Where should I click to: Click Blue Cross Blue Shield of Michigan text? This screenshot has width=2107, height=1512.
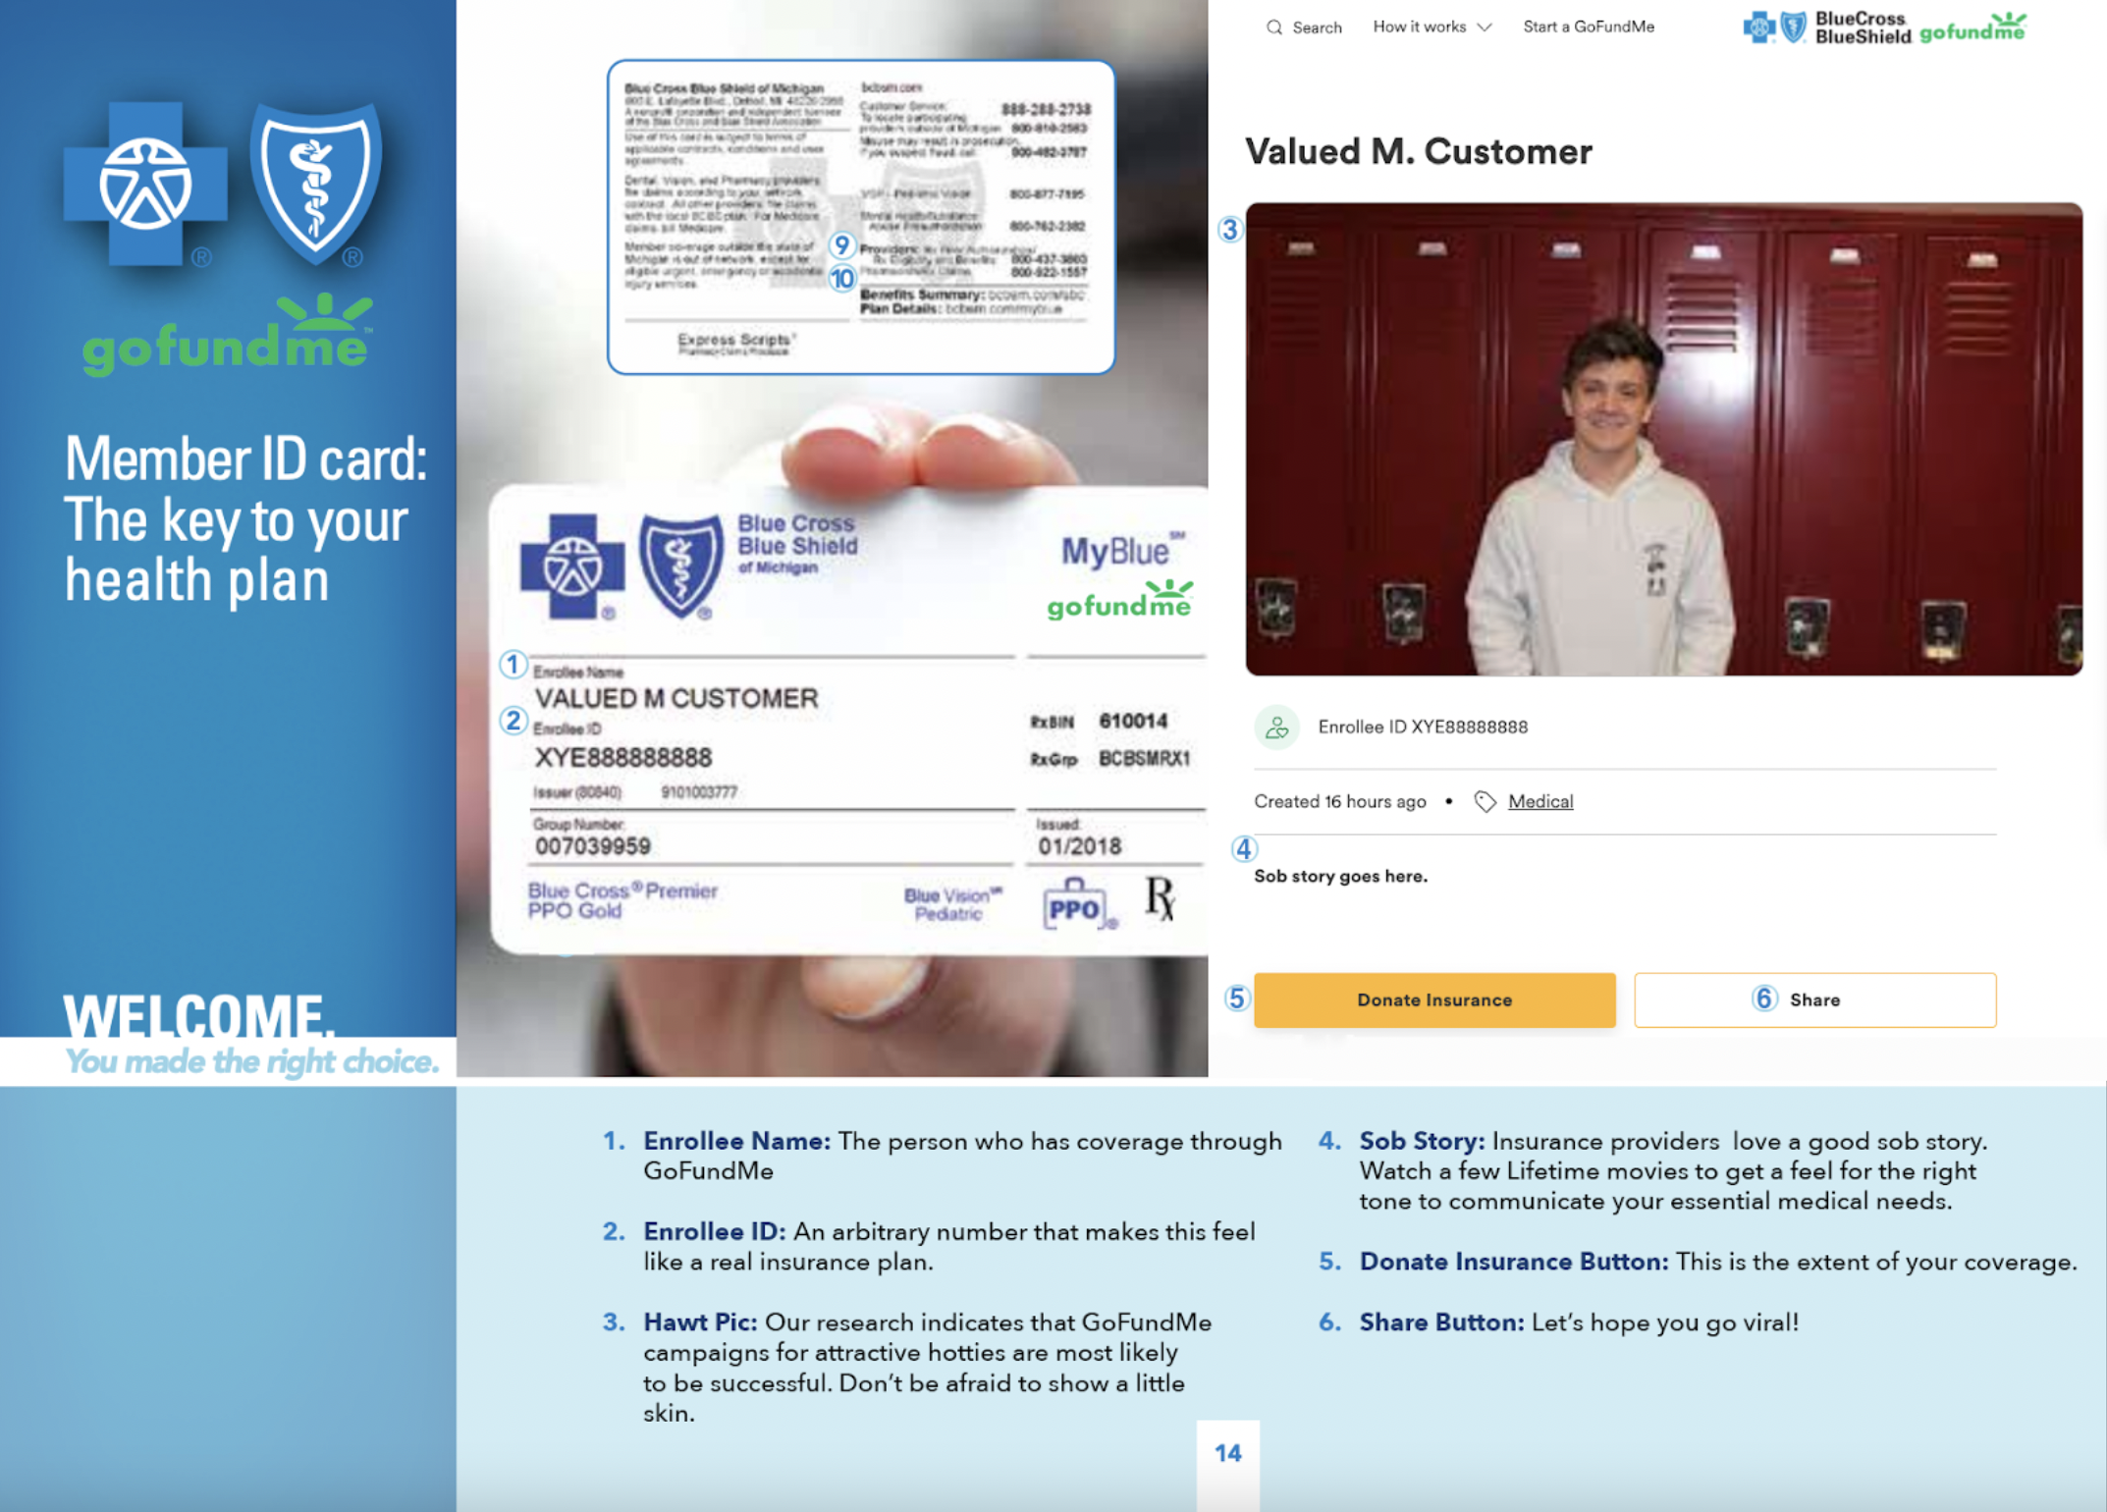(797, 543)
